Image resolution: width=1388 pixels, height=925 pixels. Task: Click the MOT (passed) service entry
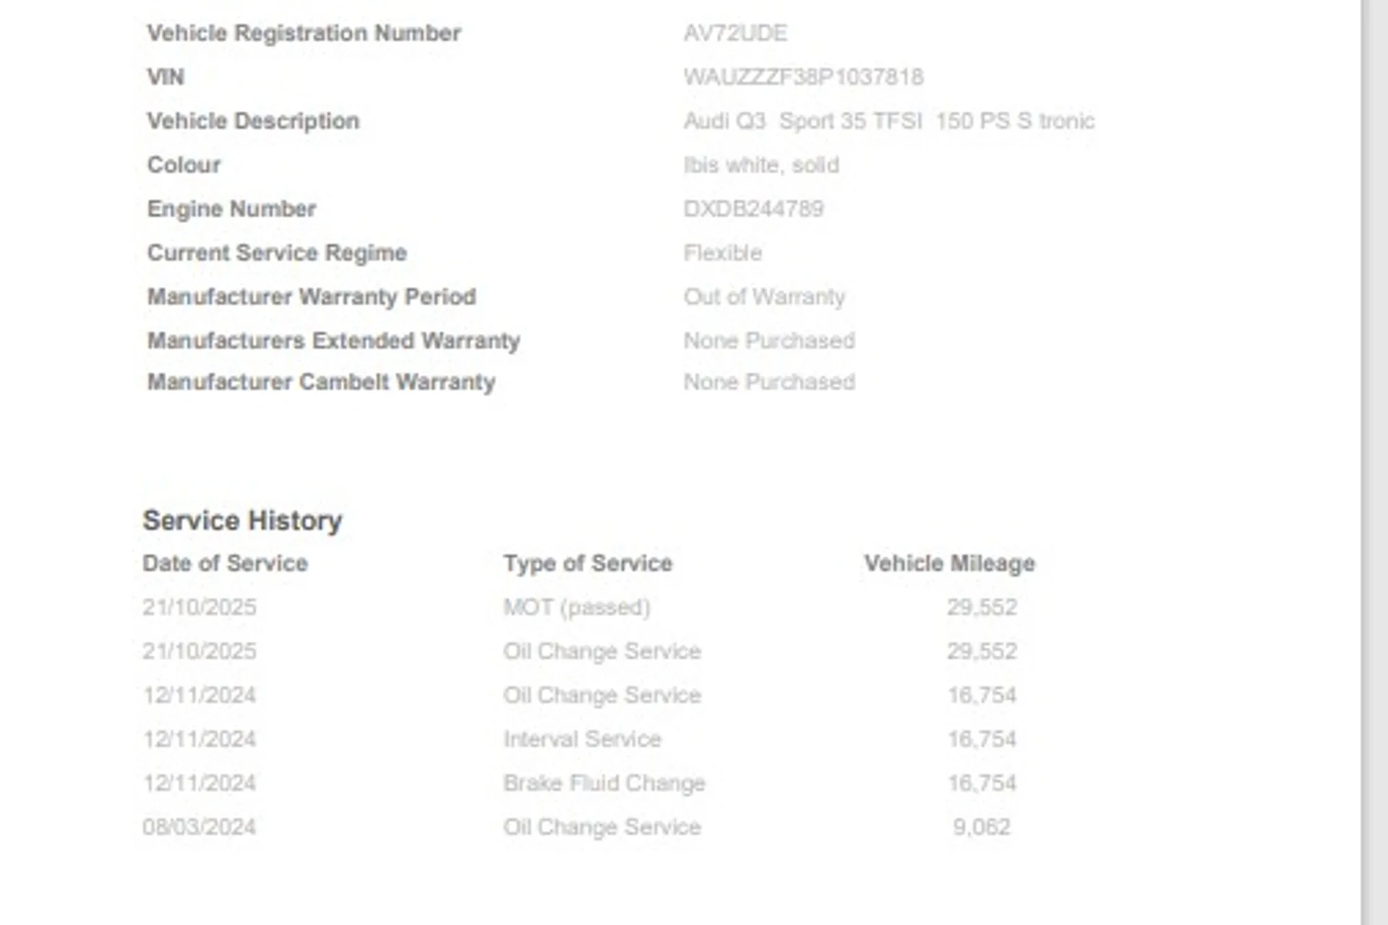(x=577, y=608)
